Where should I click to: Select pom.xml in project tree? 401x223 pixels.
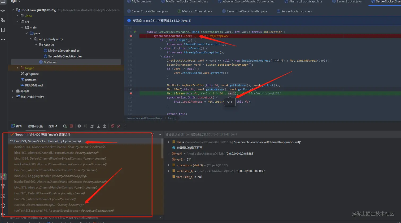[x=31, y=80]
